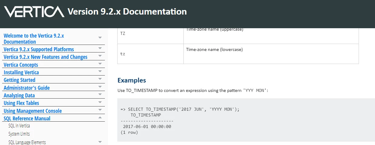Viewport: 375px width, 145px height.
Task: Open the Using Management Console link
Action: (x=33, y=111)
